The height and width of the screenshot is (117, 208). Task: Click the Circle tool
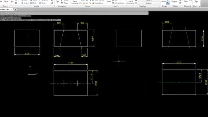6,1
